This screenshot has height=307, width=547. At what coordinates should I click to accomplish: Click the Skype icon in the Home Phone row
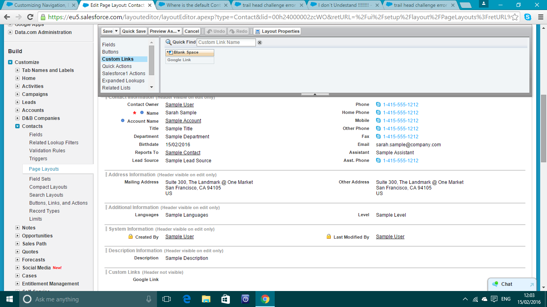378,113
